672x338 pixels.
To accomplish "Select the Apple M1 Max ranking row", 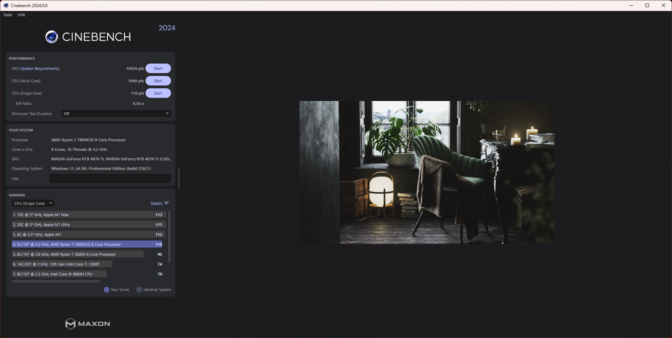I will (x=89, y=215).
